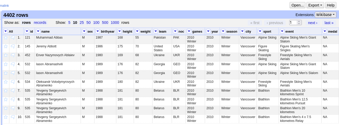Star row 8 Biathlon 12.5 kilometres Pursuit
This screenshot has width=339, height=125.
[6, 100]
